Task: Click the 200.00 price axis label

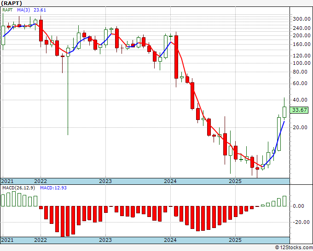Action: pyautogui.click(x=301, y=35)
